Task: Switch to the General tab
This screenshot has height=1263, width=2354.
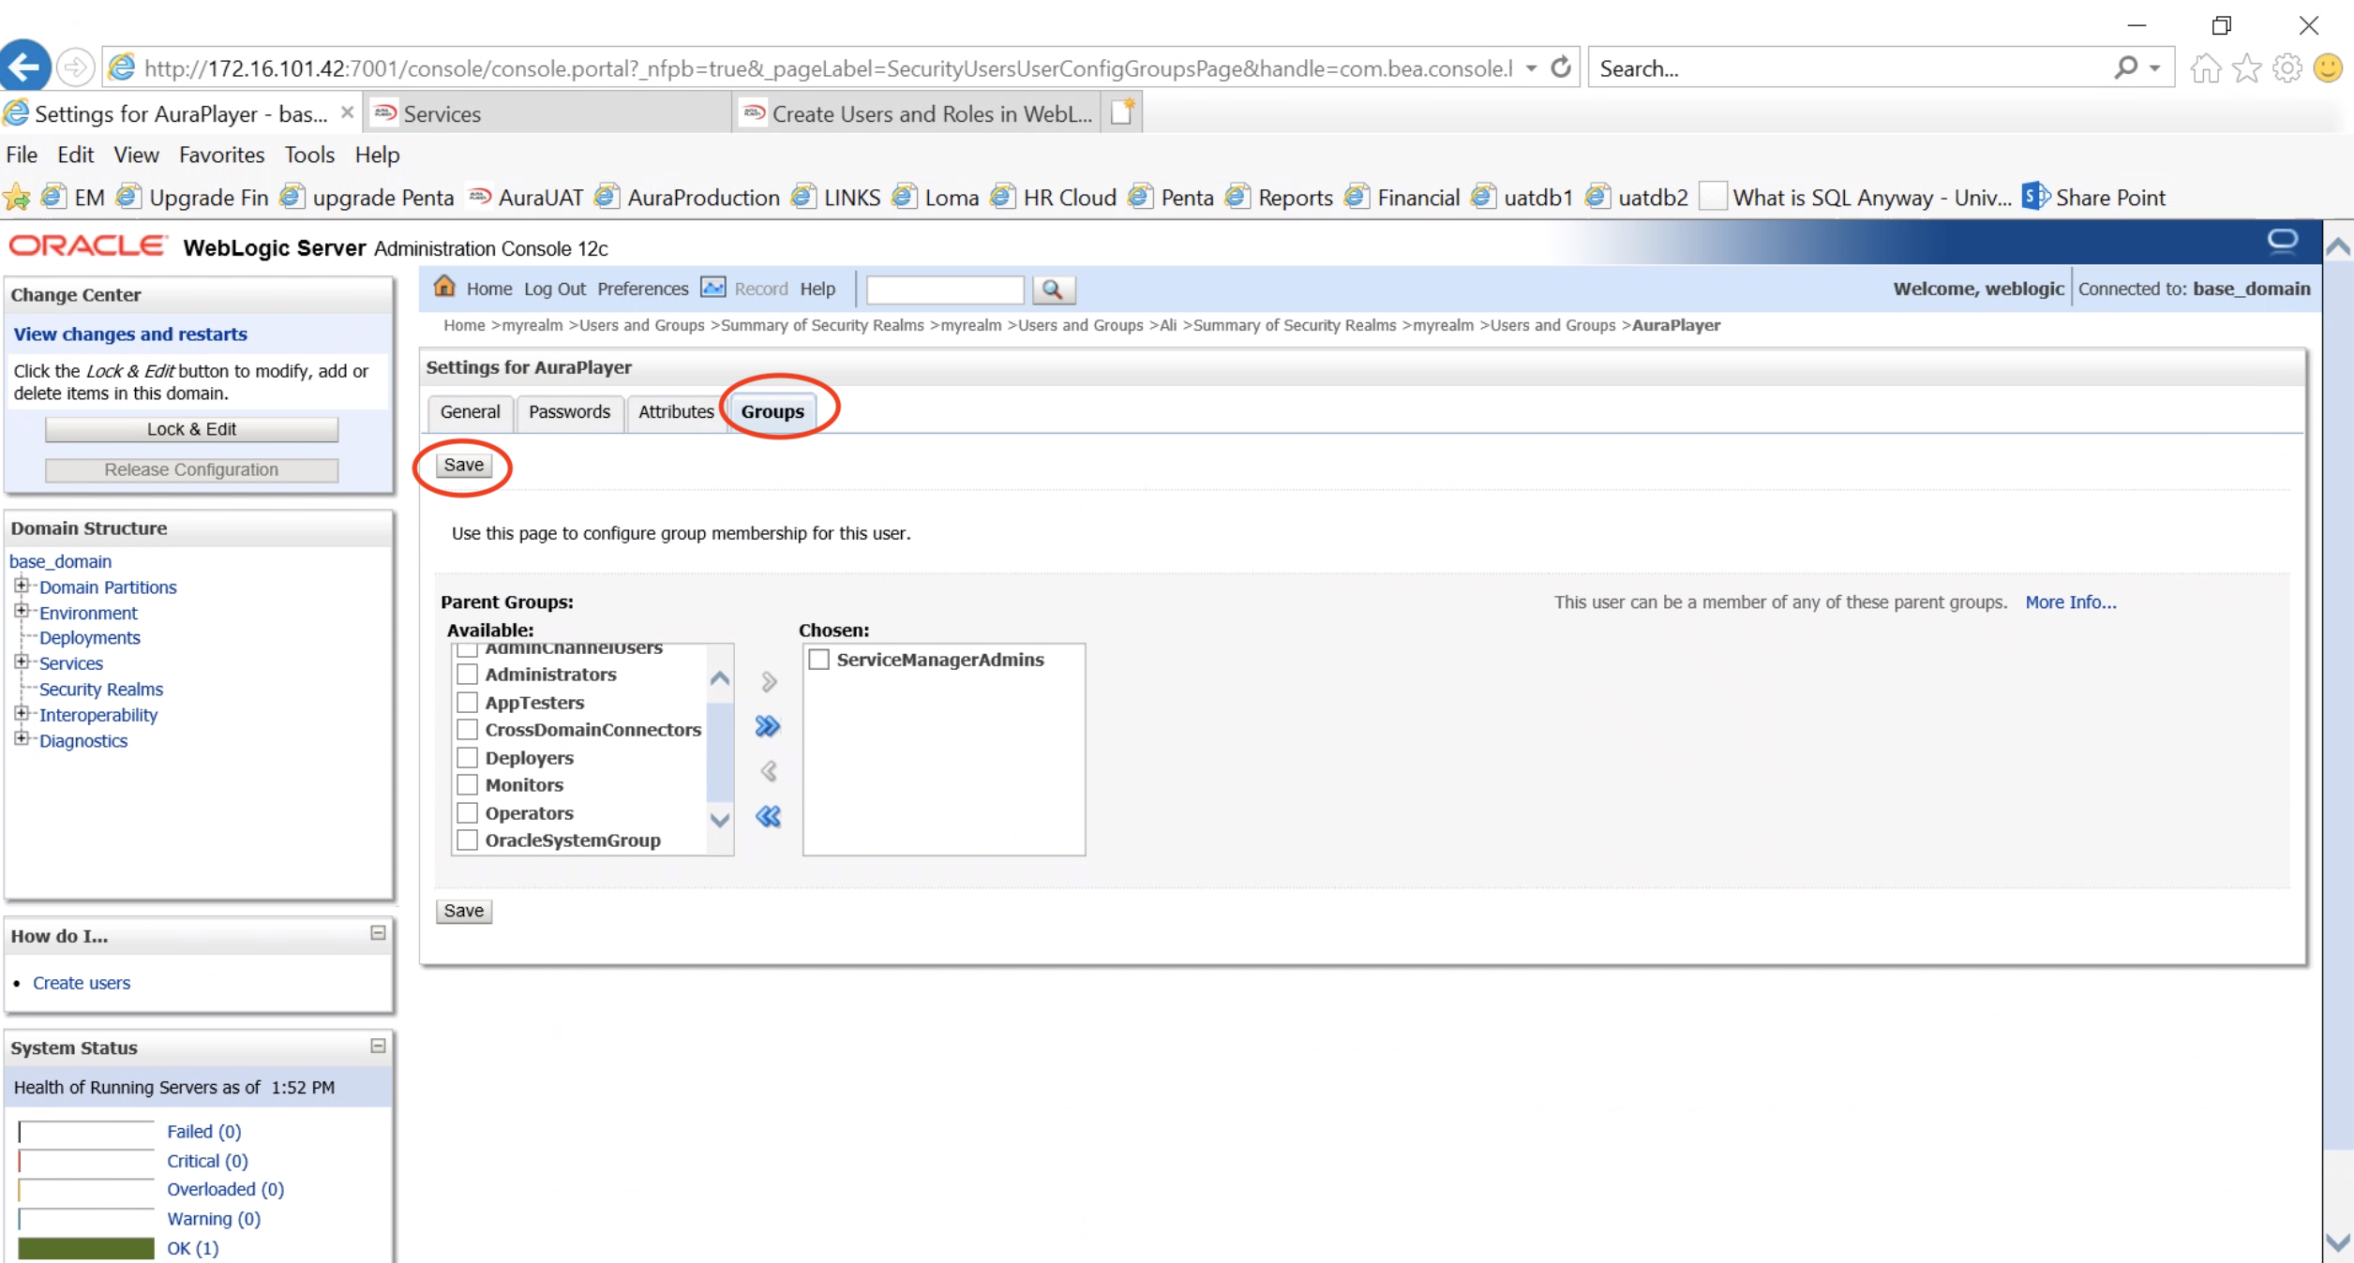Action: [470, 412]
